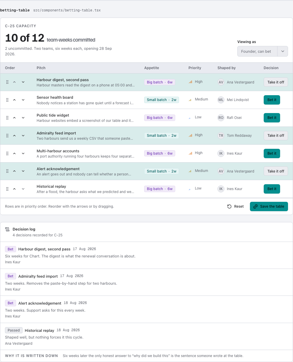The width and height of the screenshot is (293, 362).
Task: Grab the drag handle for Multi-harbour accounts
Action: (x=7, y=153)
